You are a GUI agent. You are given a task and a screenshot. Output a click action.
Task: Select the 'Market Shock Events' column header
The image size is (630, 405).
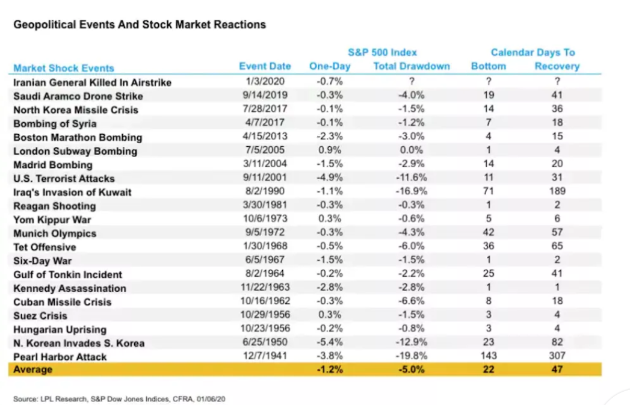(63, 68)
